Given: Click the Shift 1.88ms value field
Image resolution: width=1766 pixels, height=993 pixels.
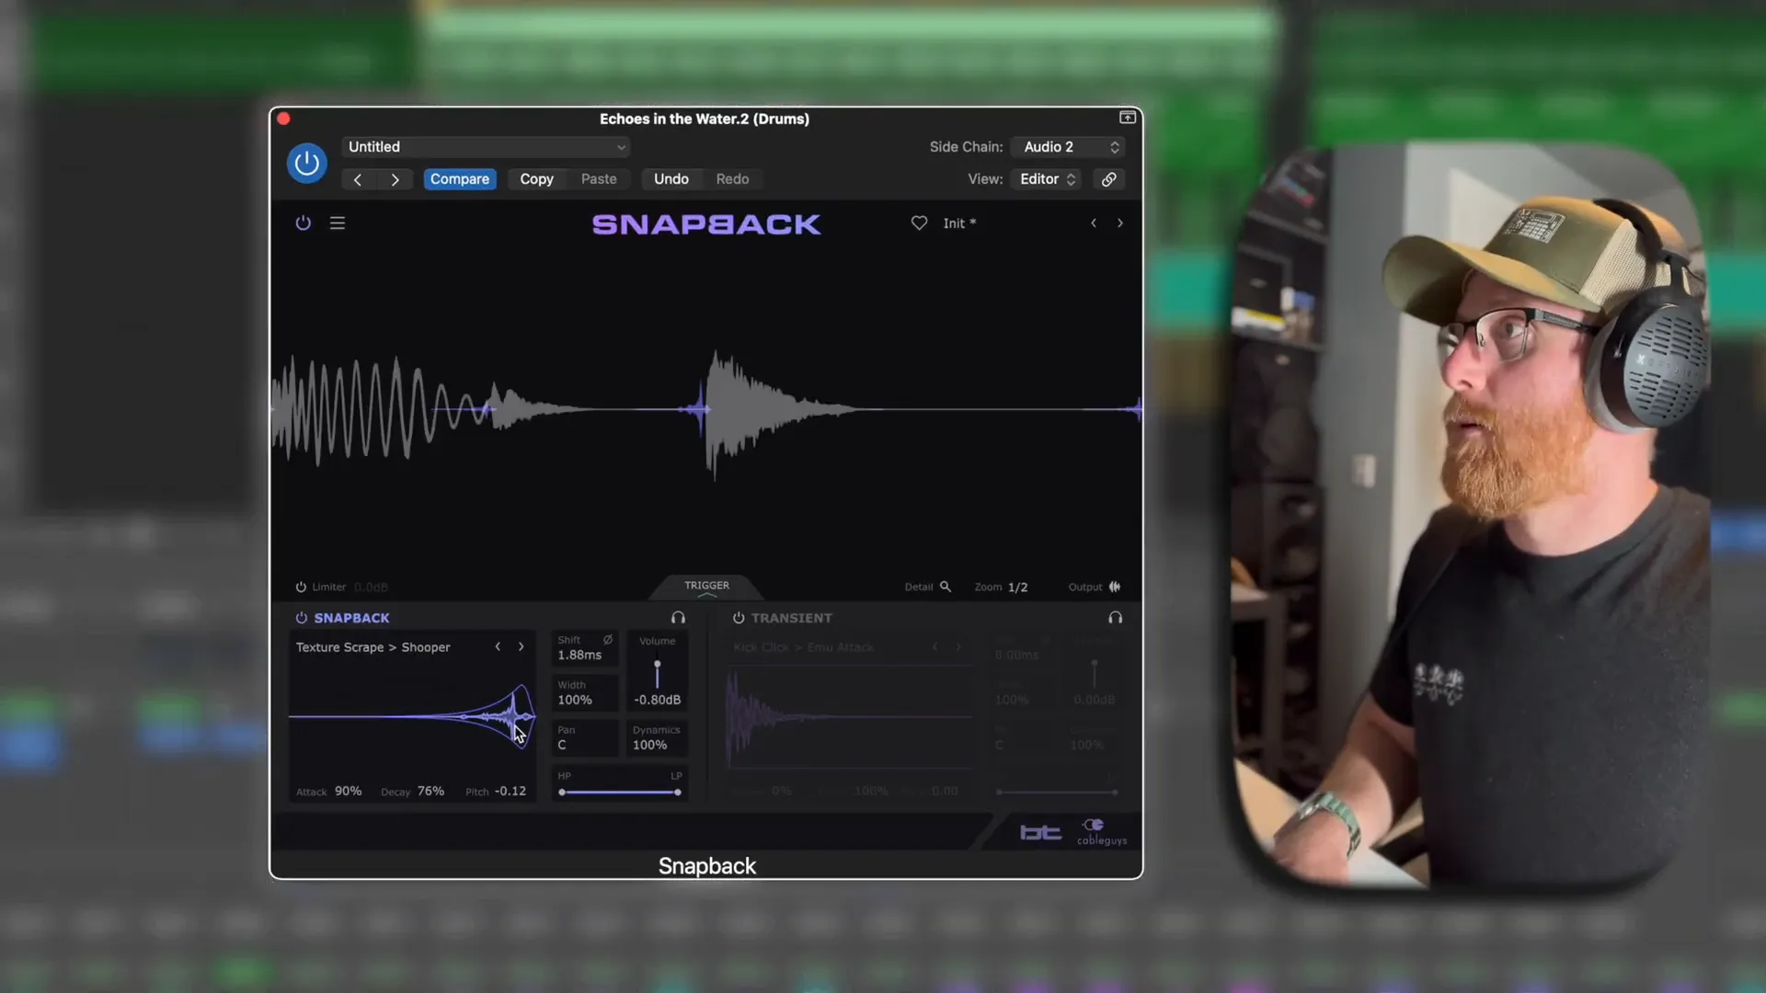Looking at the screenshot, I should [x=584, y=648].
